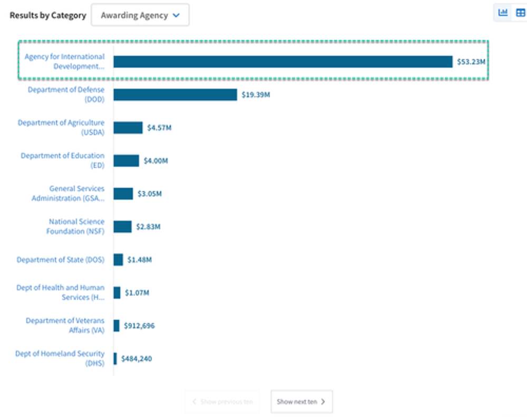This screenshot has height=417, width=527.
Task: Click the Department of Defense $19.39M bar
Action: tap(175, 94)
